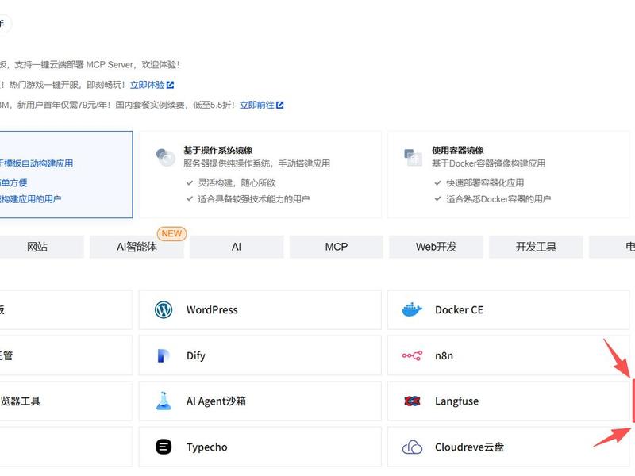Select the 基于操作系统镜像 option card
The height and width of the screenshot is (476, 635).
(x=260, y=175)
